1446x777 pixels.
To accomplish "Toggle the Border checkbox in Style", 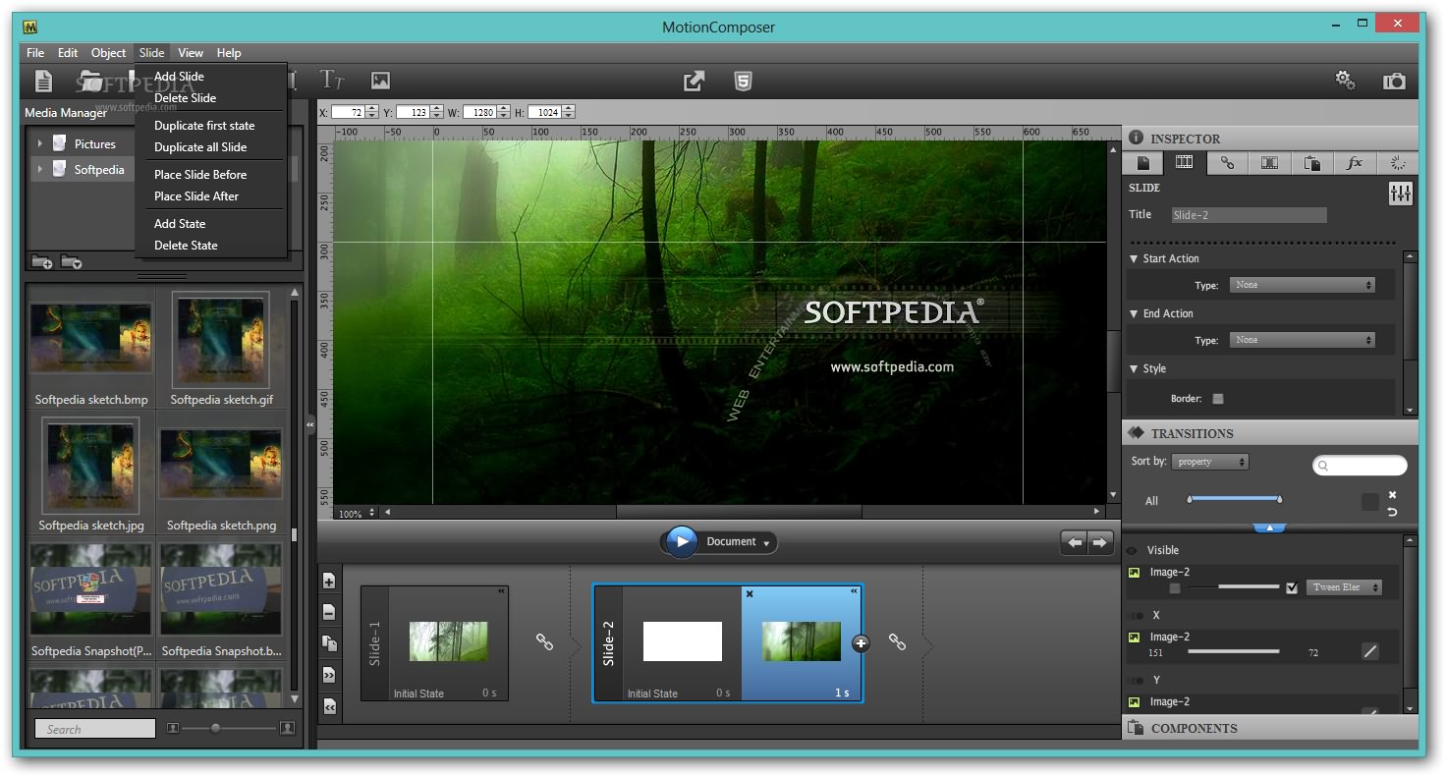I will click(1218, 399).
